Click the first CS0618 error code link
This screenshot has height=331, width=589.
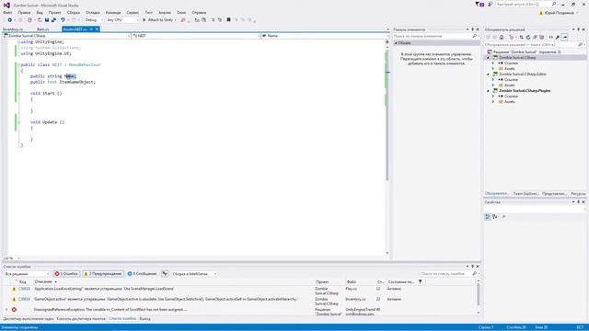(x=24, y=289)
